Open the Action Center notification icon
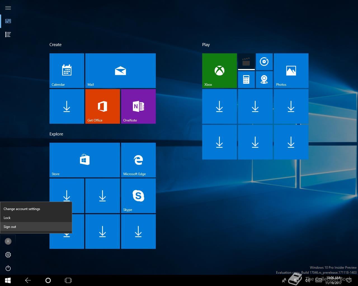This screenshot has height=286, width=358. click(349, 280)
